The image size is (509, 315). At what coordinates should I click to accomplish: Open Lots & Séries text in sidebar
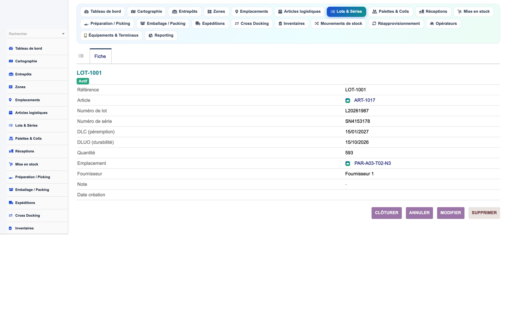pyautogui.click(x=26, y=125)
